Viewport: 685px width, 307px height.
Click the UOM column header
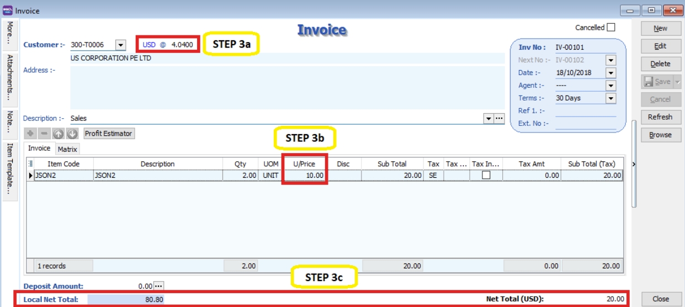(x=270, y=163)
